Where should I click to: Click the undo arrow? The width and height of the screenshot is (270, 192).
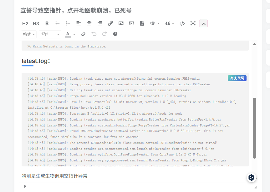point(94,34)
